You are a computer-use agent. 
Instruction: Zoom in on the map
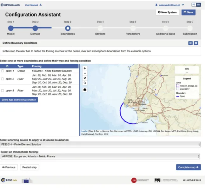pos(85,68)
